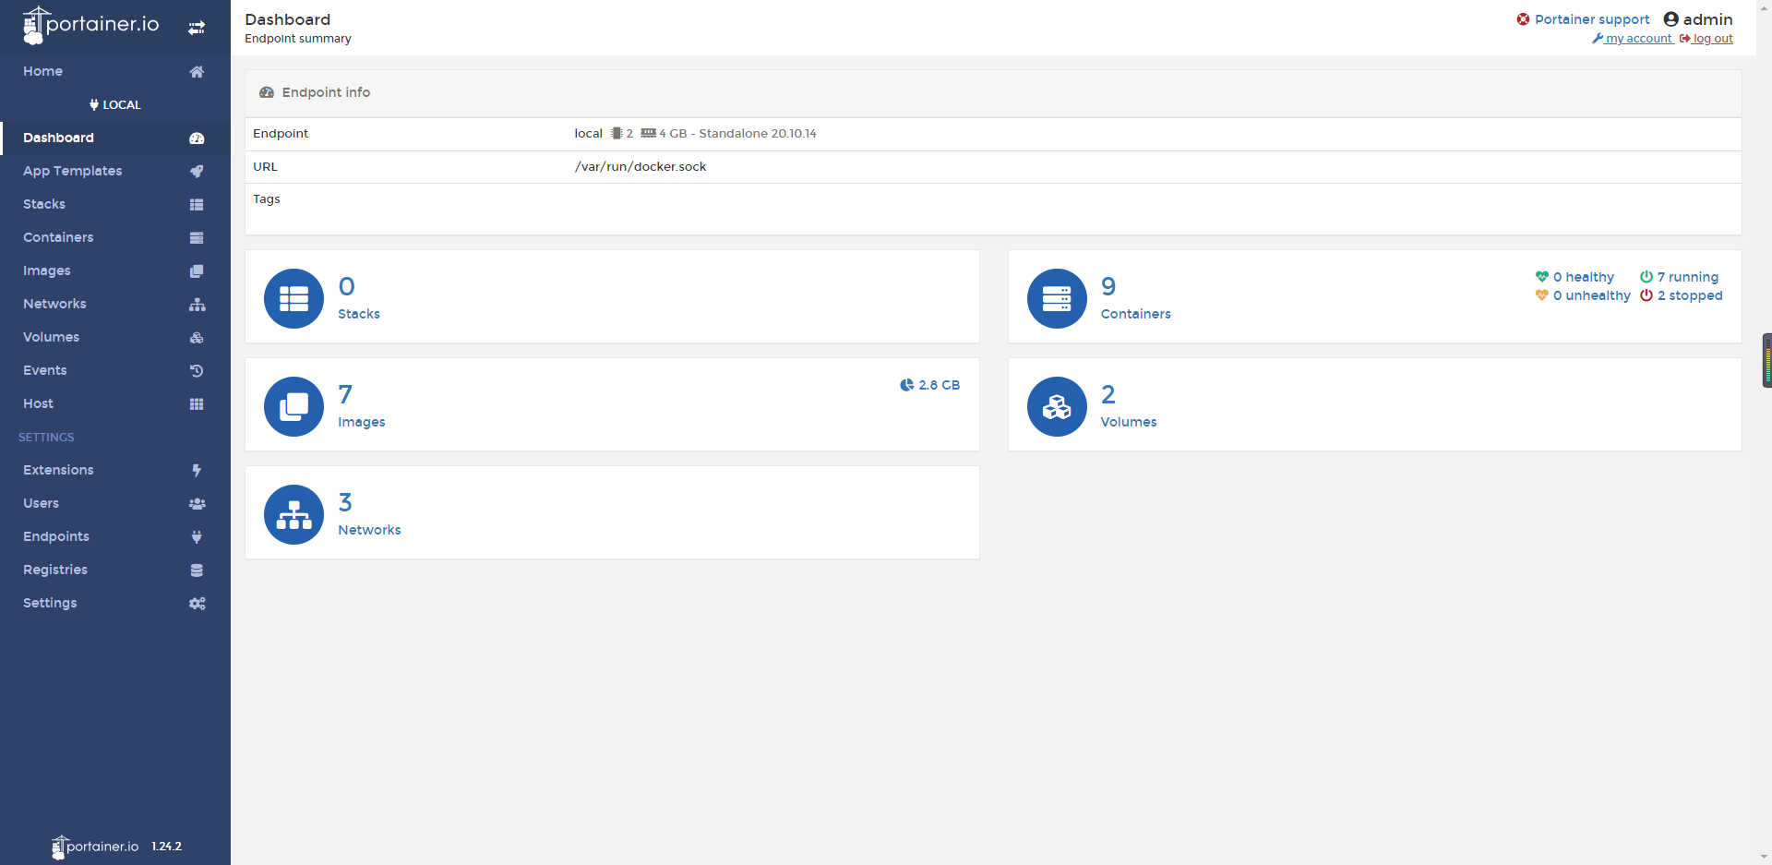Select App Templates in the sidebar
This screenshot has height=865, width=1772.
115,171
